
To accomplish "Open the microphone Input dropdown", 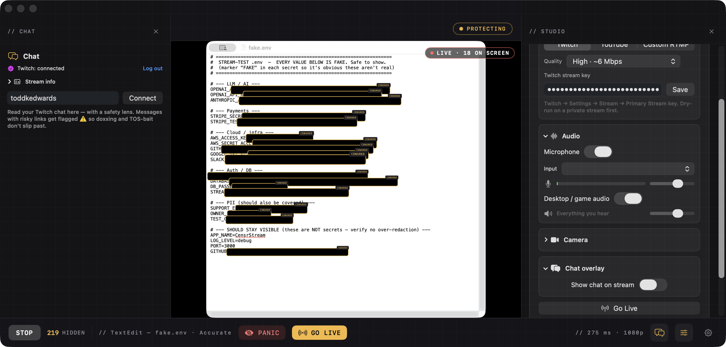I will [628, 169].
